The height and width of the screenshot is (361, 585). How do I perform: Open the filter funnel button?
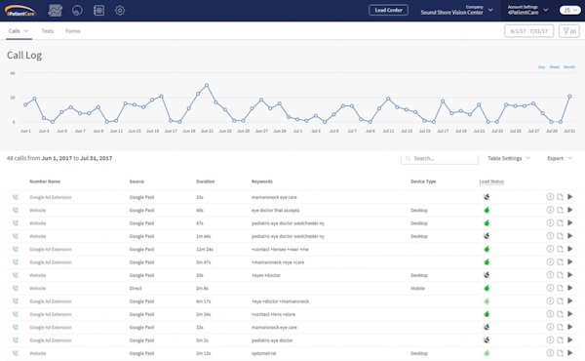569,31
